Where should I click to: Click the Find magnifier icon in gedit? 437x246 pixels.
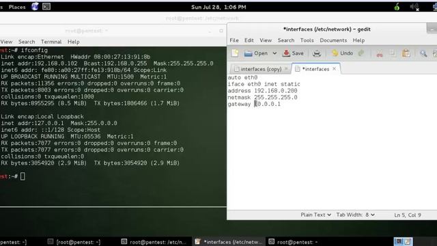(423, 53)
